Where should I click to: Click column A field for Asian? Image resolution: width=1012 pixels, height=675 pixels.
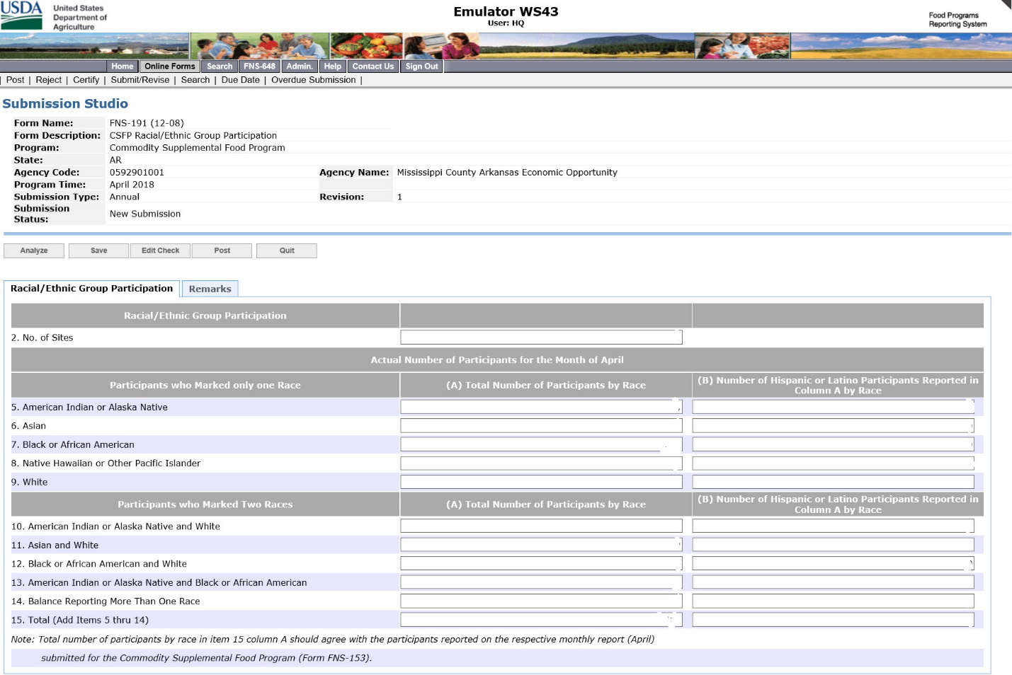tap(541, 426)
